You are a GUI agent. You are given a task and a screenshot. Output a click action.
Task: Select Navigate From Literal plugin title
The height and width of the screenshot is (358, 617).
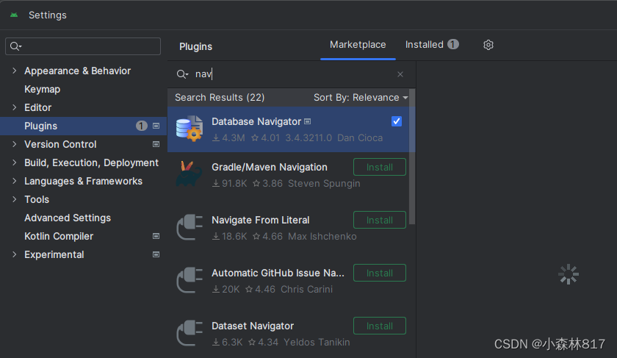(x=261, y=220)
